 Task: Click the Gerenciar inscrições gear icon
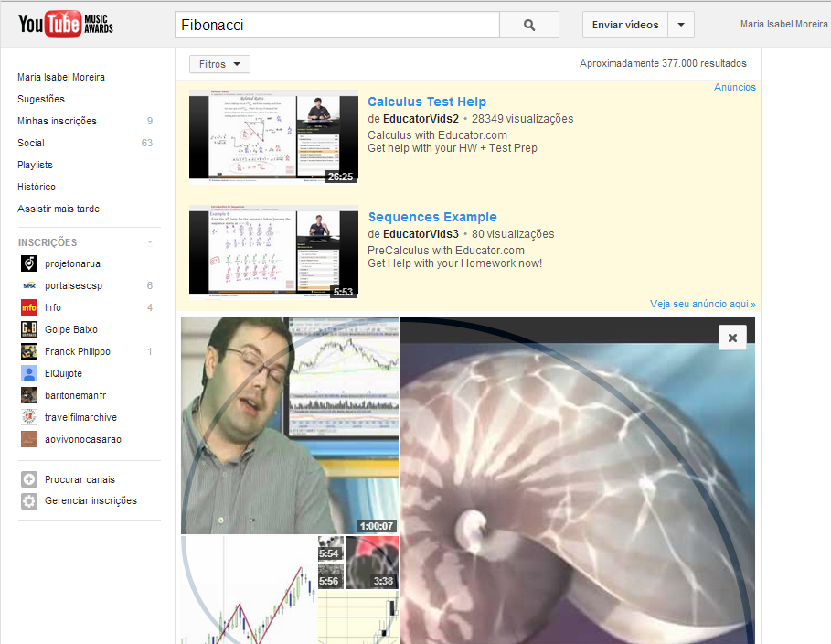[x=29, y=500]
